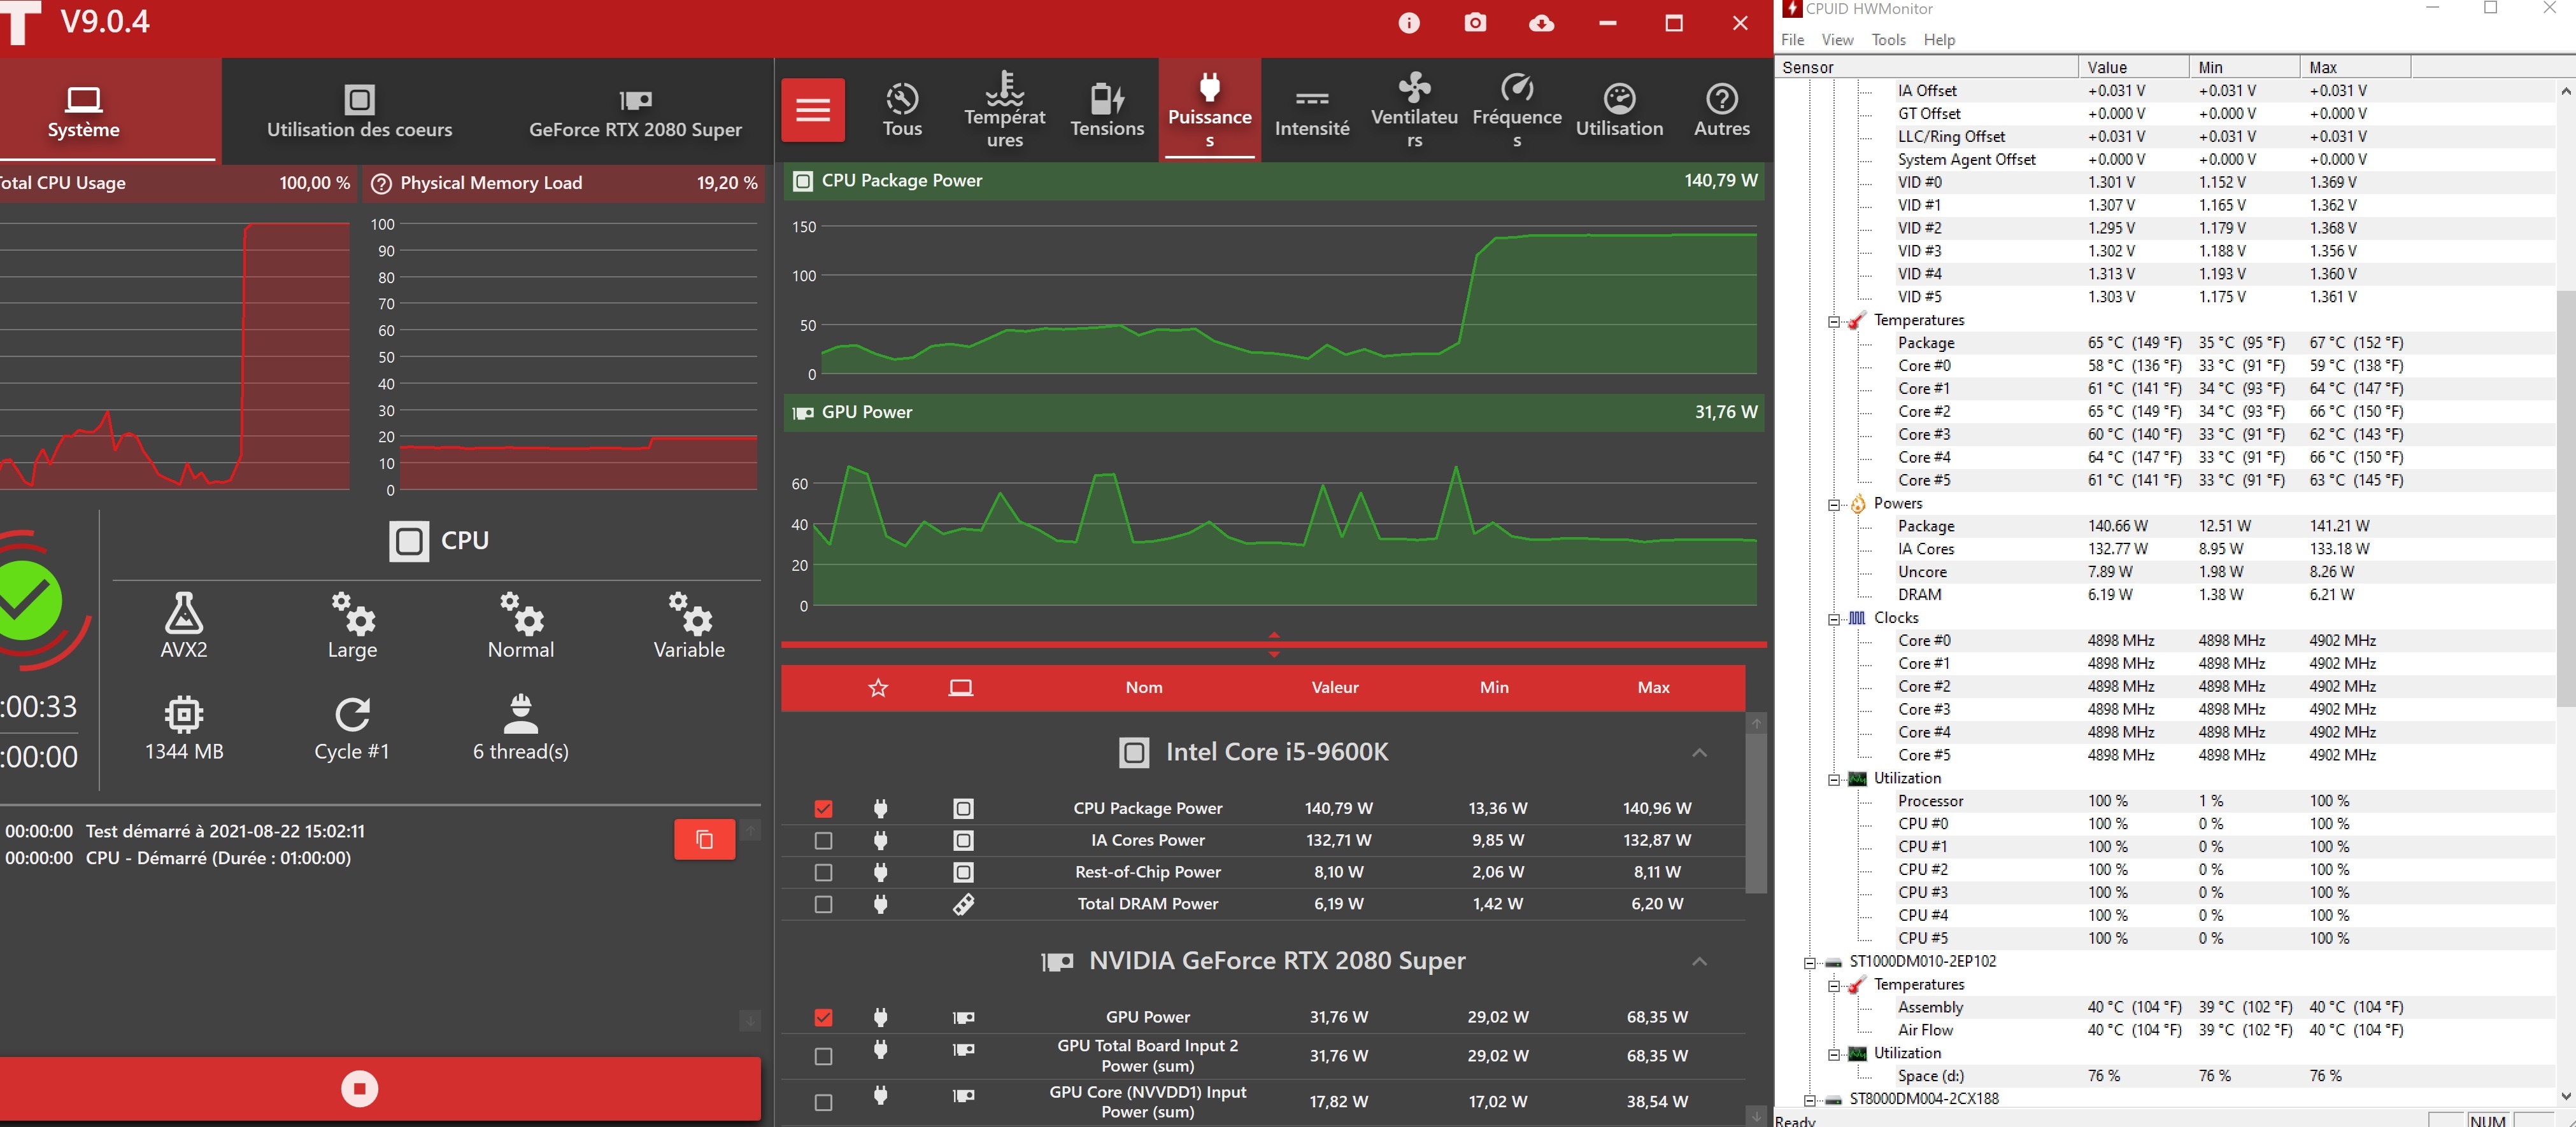Collapse the NVIDIA GeForce RTX 2080 Super section

(x=1699, y=961)
